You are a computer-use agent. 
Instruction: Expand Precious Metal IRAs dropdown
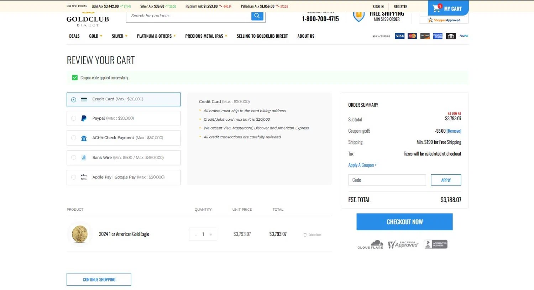coord(206,36)
